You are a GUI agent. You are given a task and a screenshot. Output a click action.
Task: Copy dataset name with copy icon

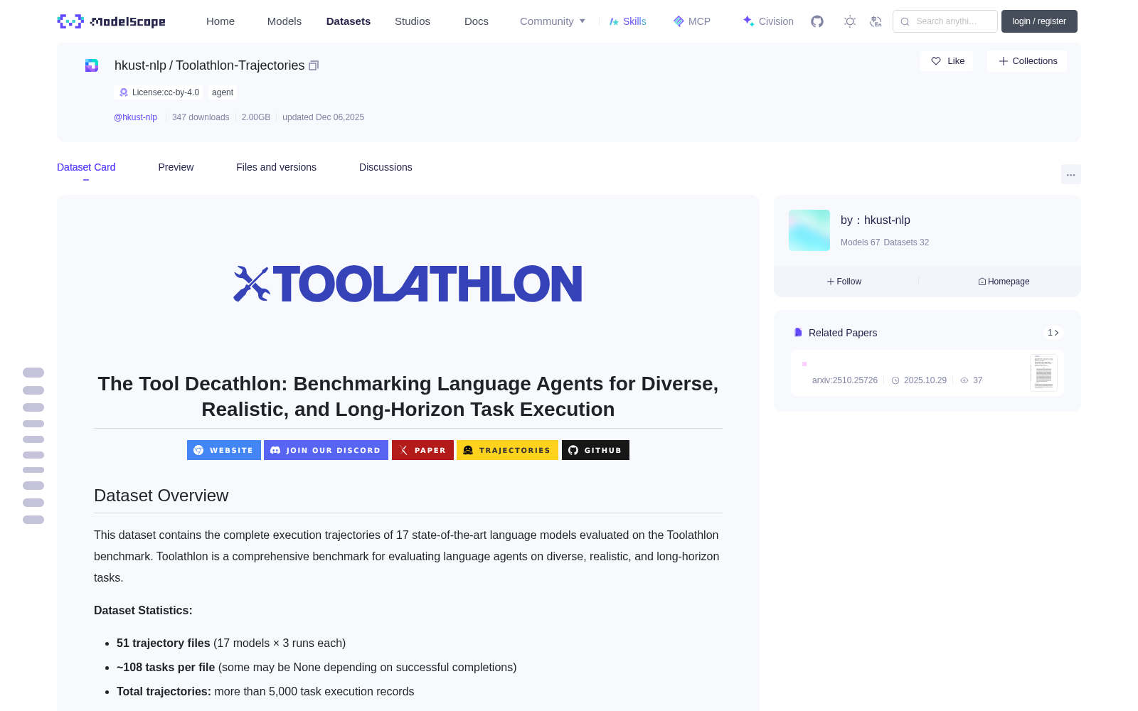tap(314, 65)
